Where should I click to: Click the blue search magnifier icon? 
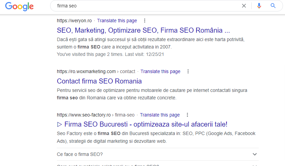coord(273,6)
